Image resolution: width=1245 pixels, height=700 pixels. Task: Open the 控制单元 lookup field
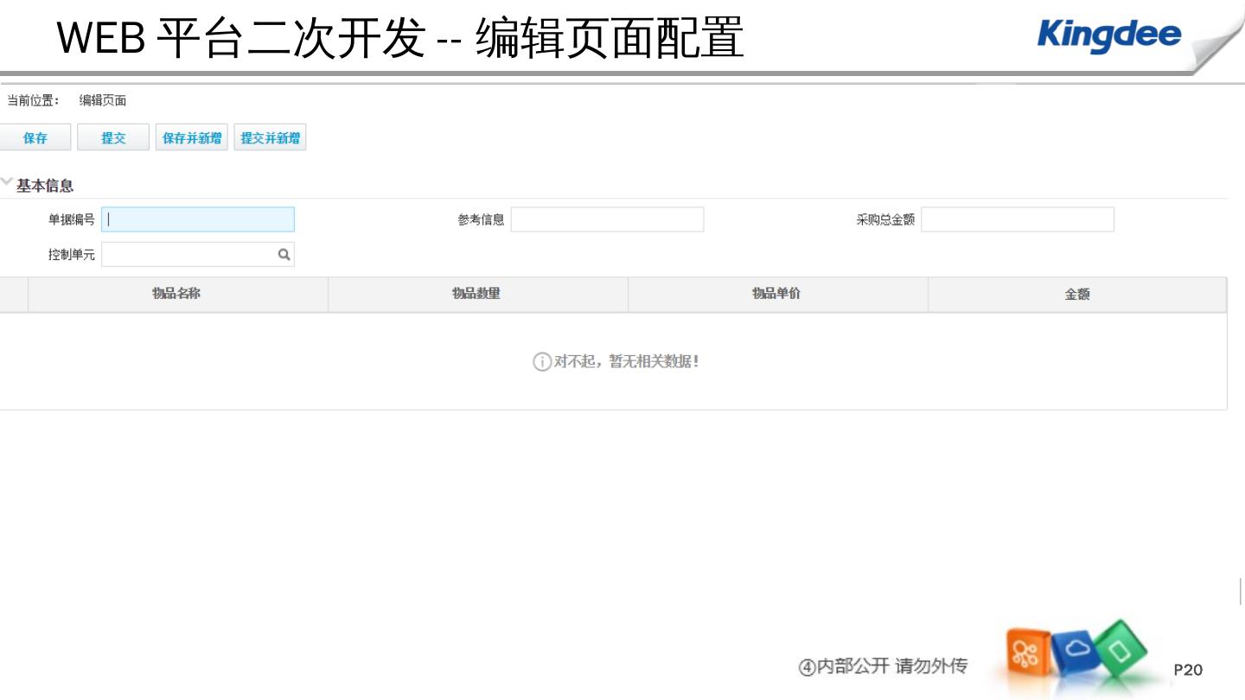(x=188, y=255)
